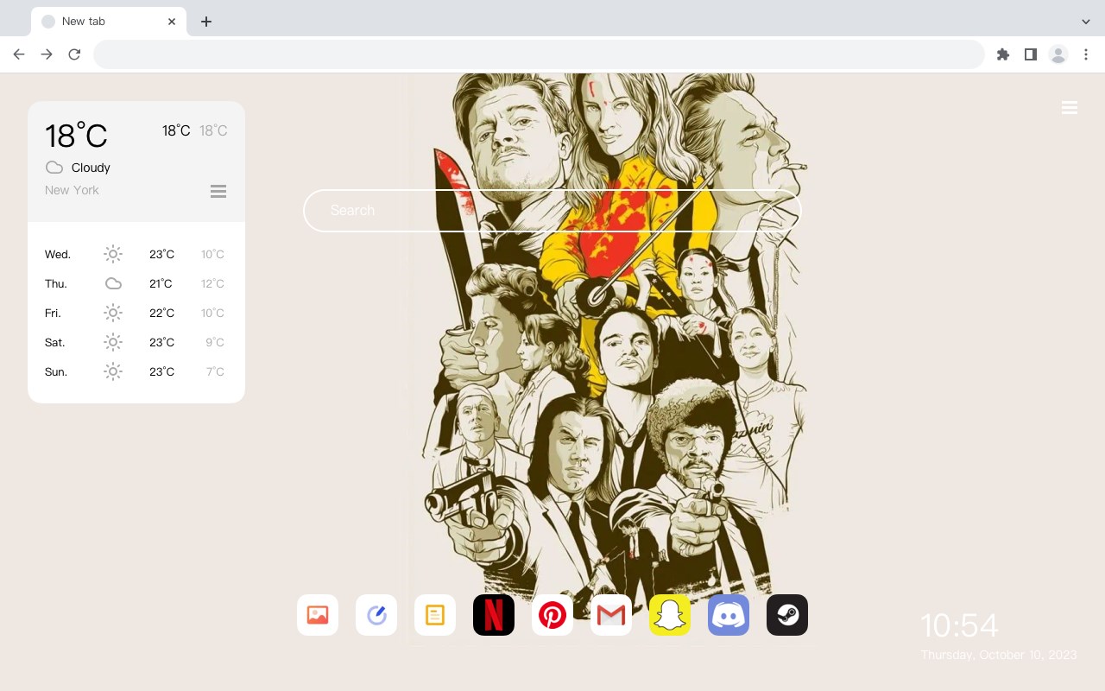Open the to-do tasks shortcut icon
The image size is (1105, 691).
376,615
